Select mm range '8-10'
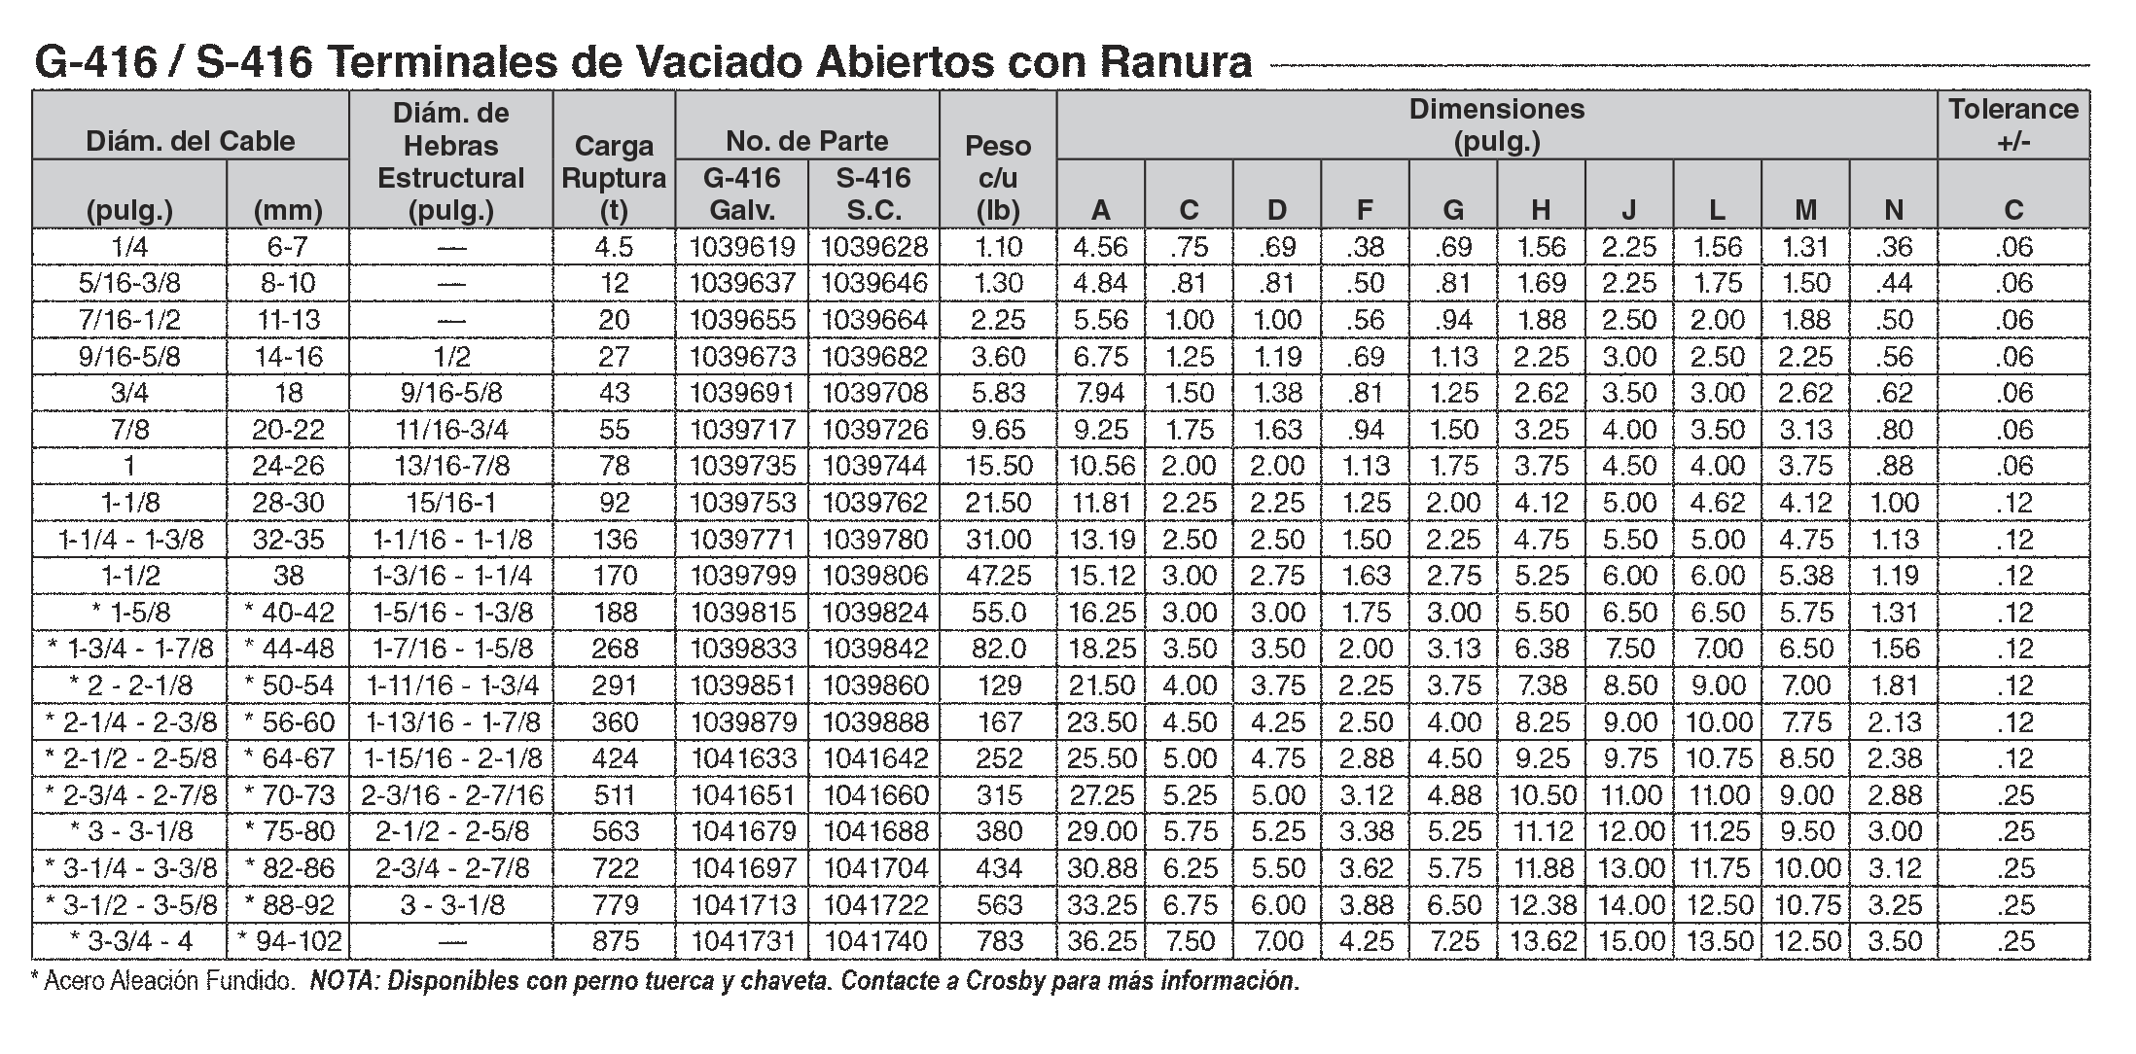 point(288,284)
